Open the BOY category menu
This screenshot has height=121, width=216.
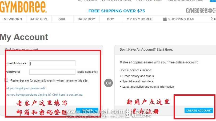(110, 19)
